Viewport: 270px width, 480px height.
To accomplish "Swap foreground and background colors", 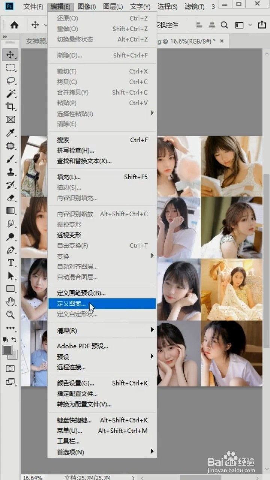I will [x=14, y=340].
